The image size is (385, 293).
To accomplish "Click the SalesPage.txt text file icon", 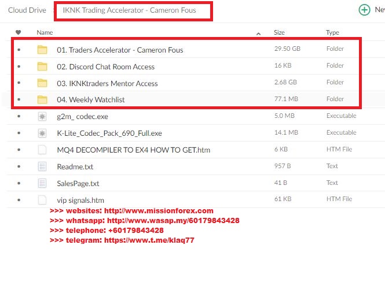I will [42, 183].
